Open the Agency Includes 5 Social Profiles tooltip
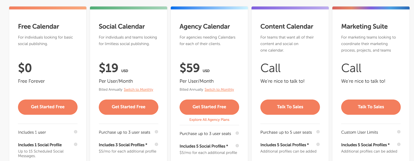Screen dimensions: 414x161 [237, 146]
